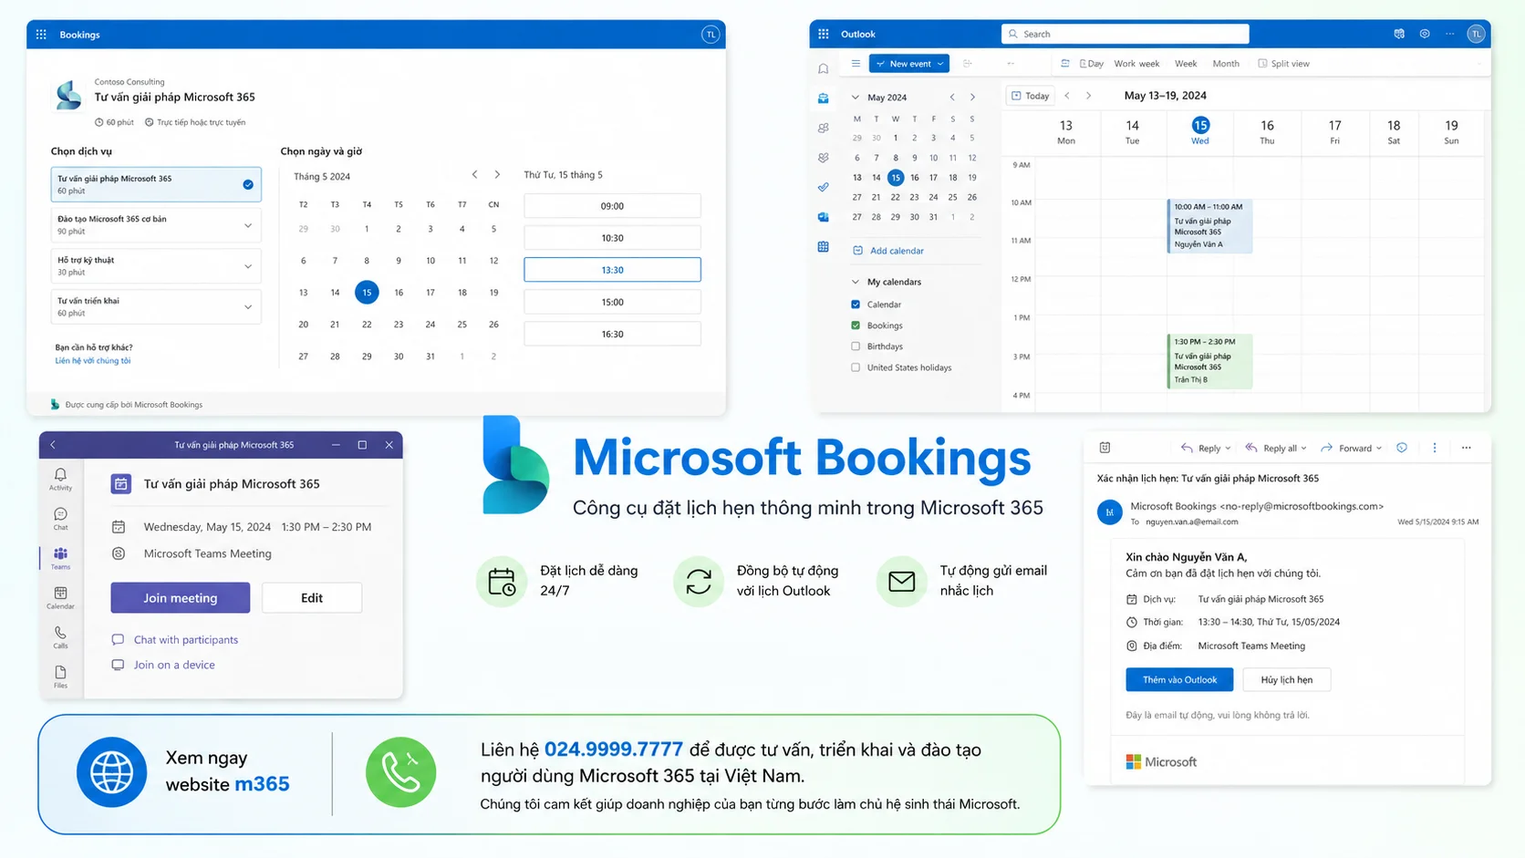Enable Split view in Outlook calendar
Image resolution: width=1525 pixels, height=858 pixels.
1283,64
